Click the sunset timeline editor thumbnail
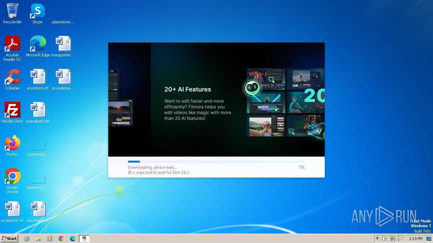 click(120, 113)
